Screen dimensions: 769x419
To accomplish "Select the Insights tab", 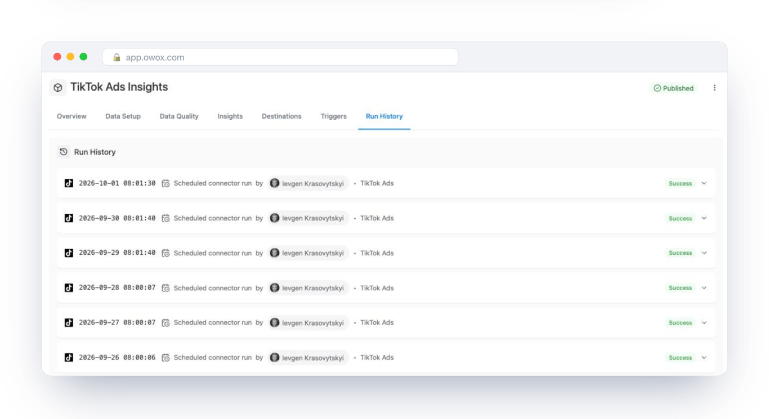I will pos(230,116).
